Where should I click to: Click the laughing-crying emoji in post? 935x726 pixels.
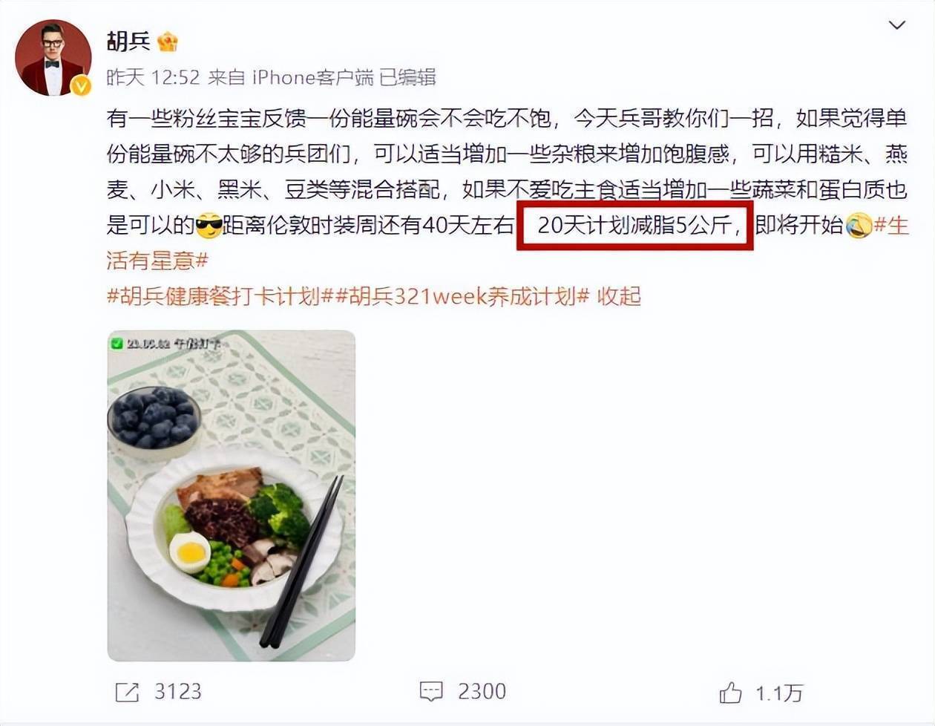click(859, 225)
